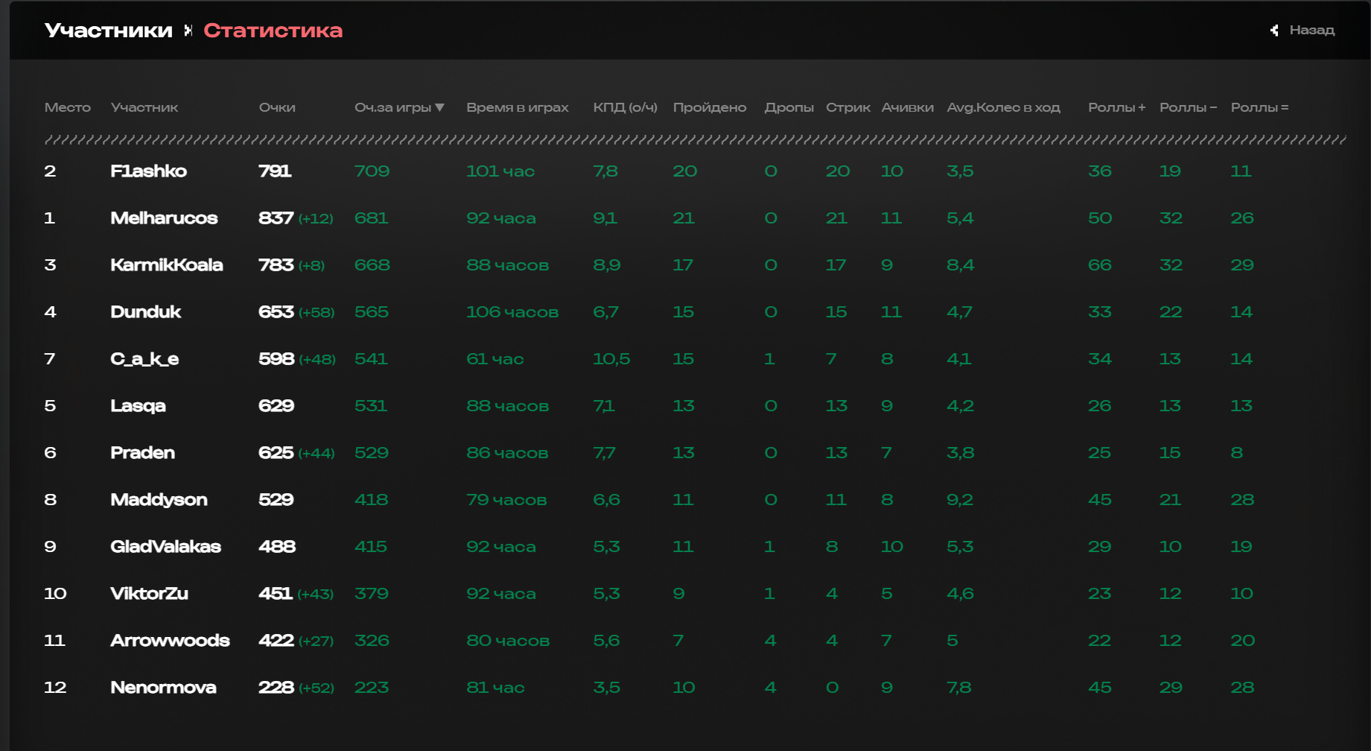Click the 223 game points value
Screen dimensions: 1371x751
(x=372, y=688)
